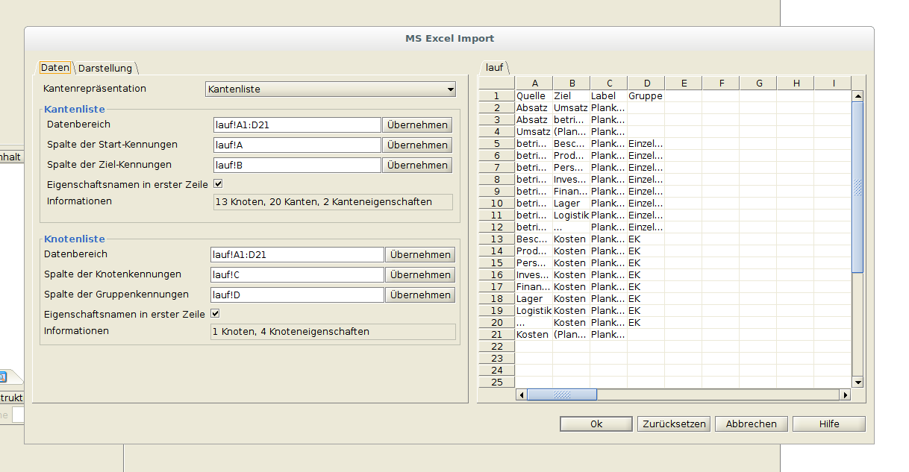Click the Spalte der Gruppenkennungen field
This screenshot has width=909, height=472.
(297, 295)
